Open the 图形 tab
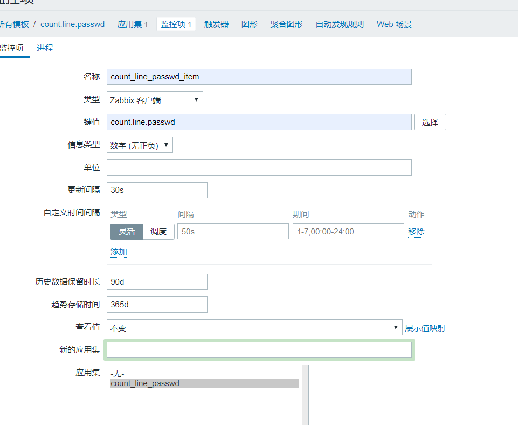This screenshot has width=518, height=425. (x=250, y=24)
